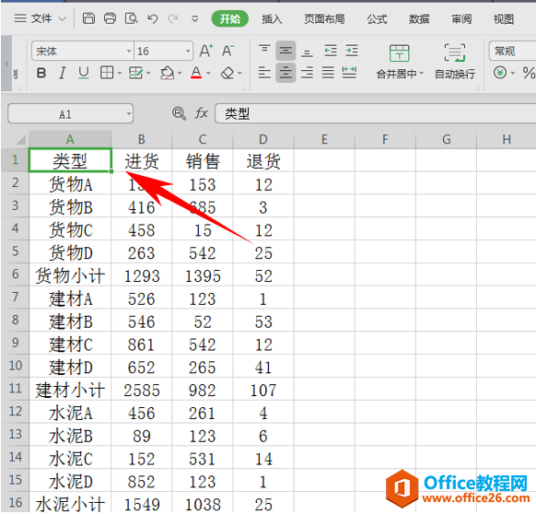Click the distributed alignment icon
536x514 pixels.
click(x=349, y=73)
